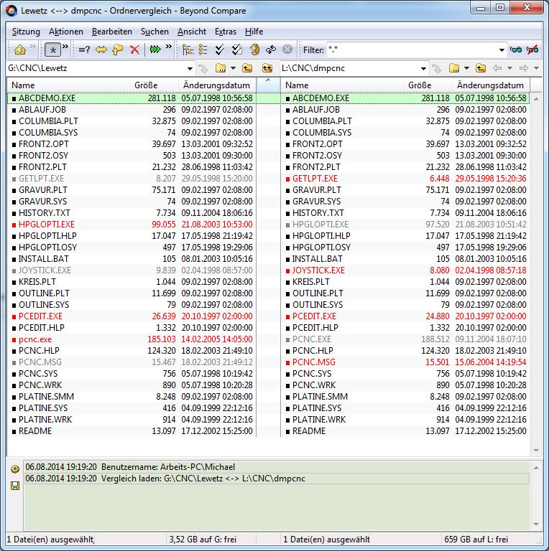Sort left pane by Name column header
This screenshot has width=549, height=551.
pos(69,85)
